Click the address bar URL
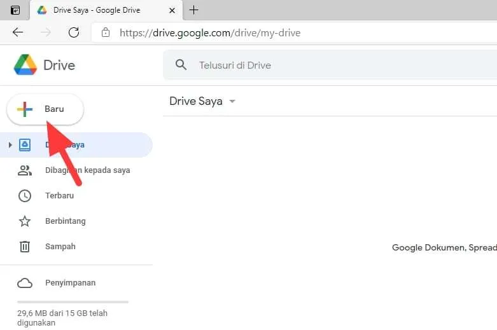The image size is (497, 330). click(210, 33)
